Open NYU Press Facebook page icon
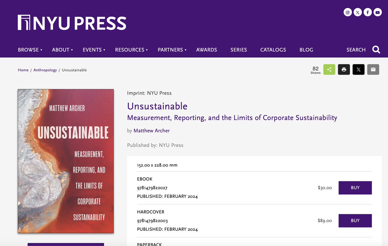Viewport: 388px width, 246px height. click(368, 13)
